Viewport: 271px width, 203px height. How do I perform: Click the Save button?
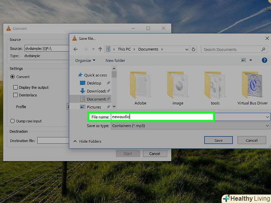click(x=219, y=140)
